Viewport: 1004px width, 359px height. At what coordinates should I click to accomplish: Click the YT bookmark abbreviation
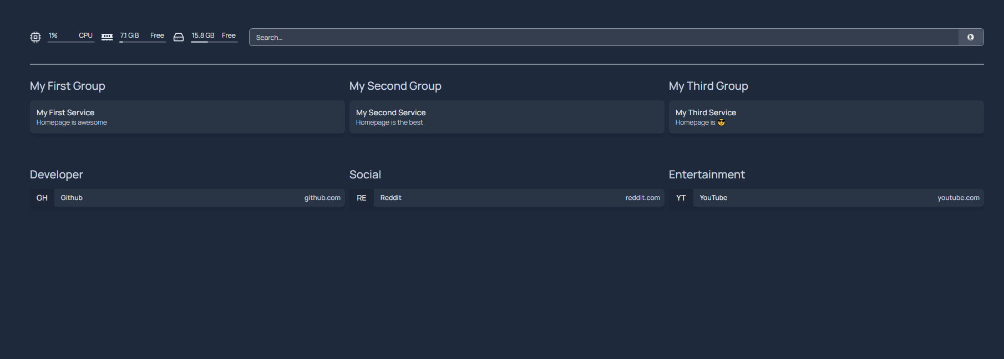point(681,198)
